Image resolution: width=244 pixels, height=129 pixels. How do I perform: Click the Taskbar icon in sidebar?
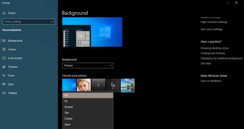pos(4,93)
